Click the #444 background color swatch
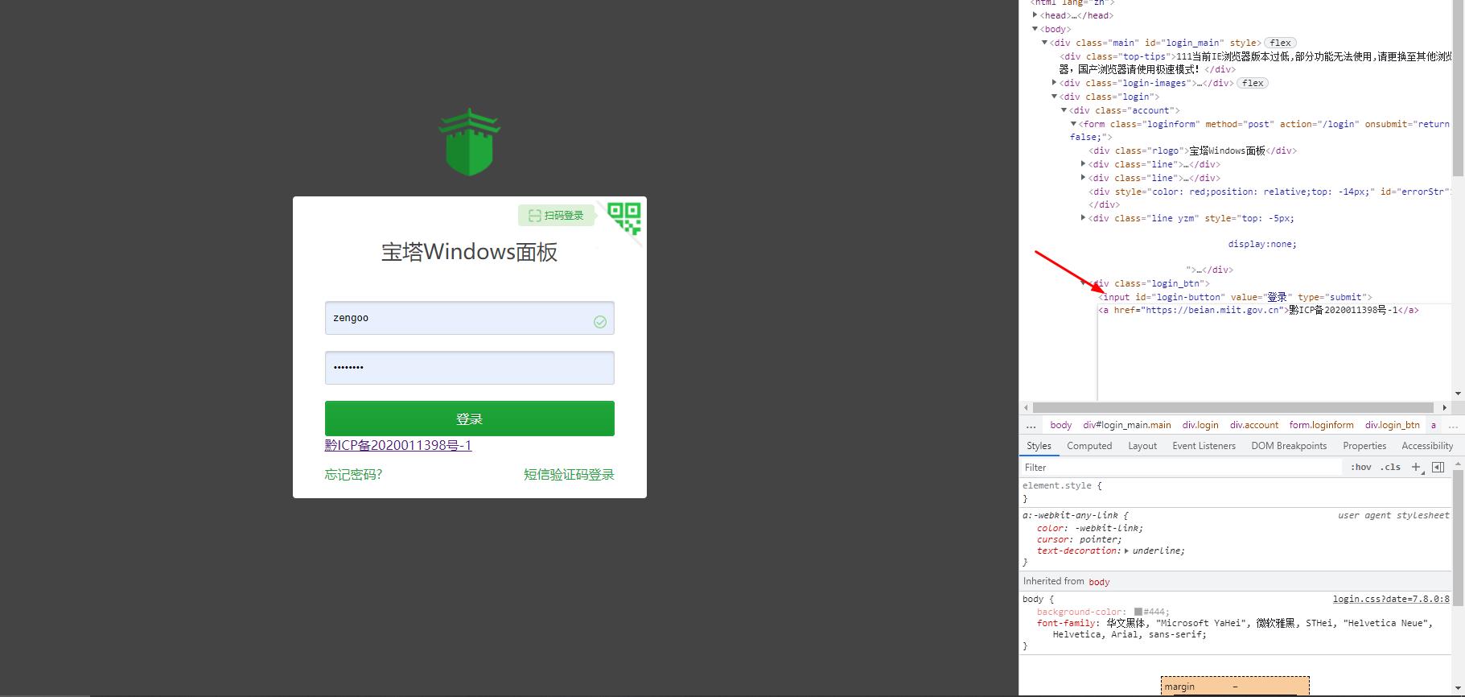This screenshot has height=697, width=1465. 1138,612
